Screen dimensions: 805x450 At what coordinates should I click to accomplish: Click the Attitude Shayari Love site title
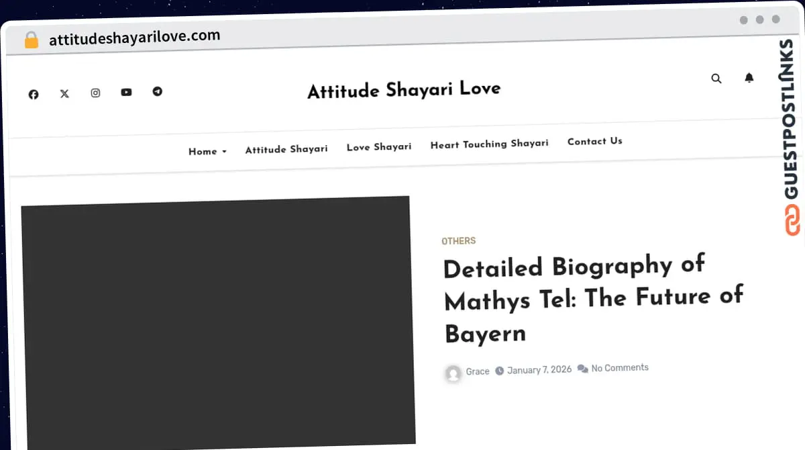[x=404, y=89]
